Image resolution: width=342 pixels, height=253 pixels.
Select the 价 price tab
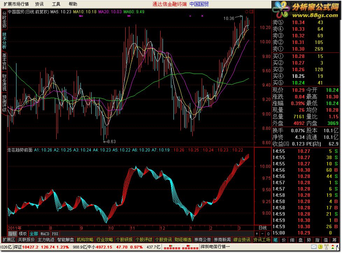[284, 240]
